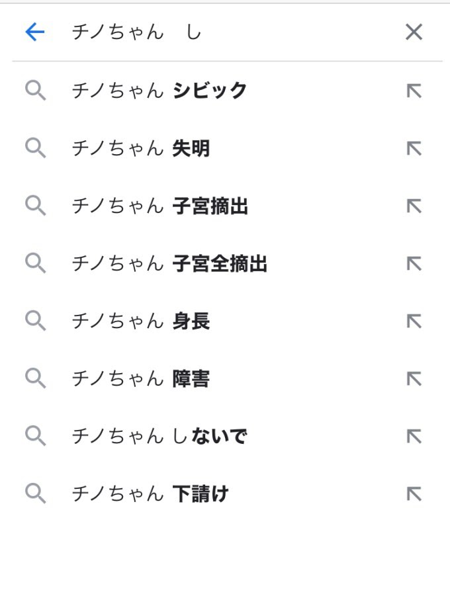Image resolution: width=450 pixels, height=598 pixels.
Task: Select suggestion チノちゃん シビック
Action: tap(225, 91)
